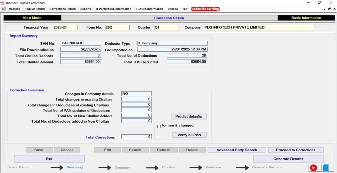Click the Challan workflow step

[168, 167]
